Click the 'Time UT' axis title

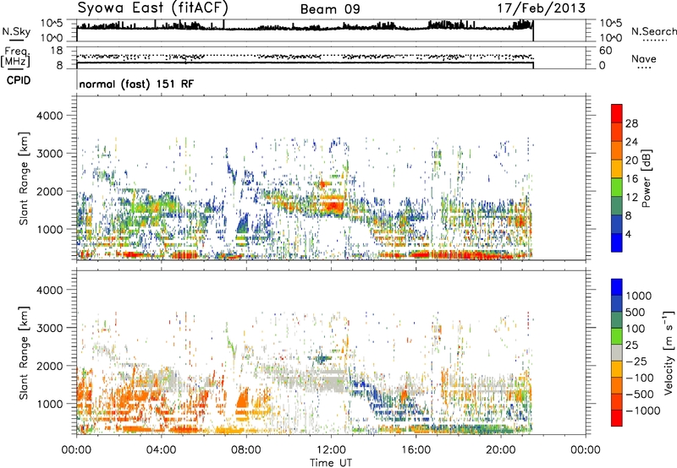[x=331, y=463]
